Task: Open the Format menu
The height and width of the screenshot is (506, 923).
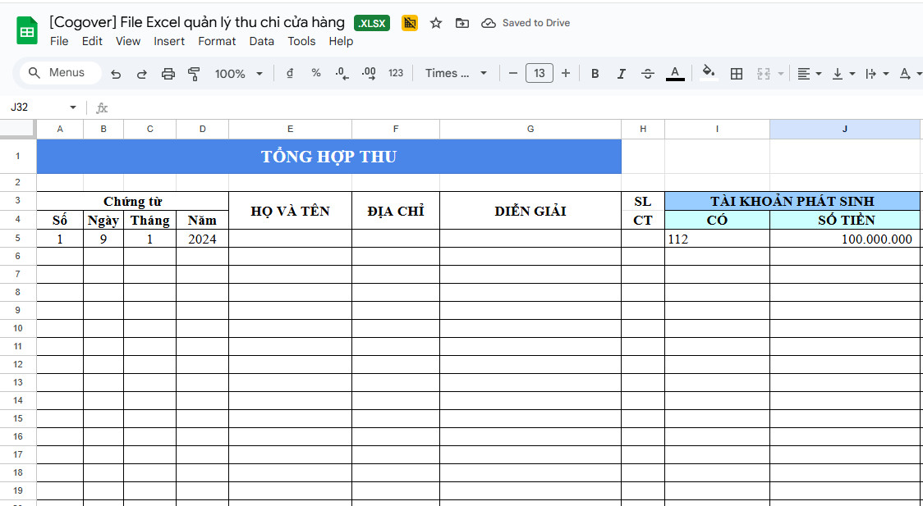Action: pyautogui.click(x=217, y=41)
